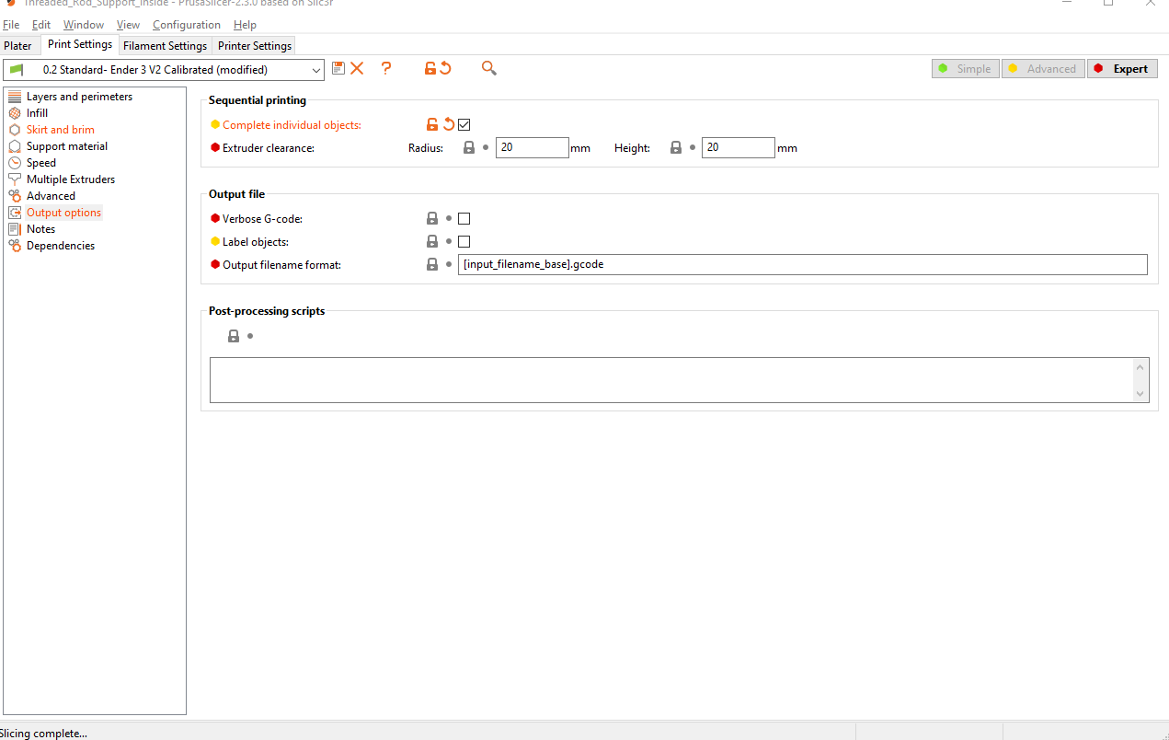Open Multiple Extruders settings page

click(69, 179)
